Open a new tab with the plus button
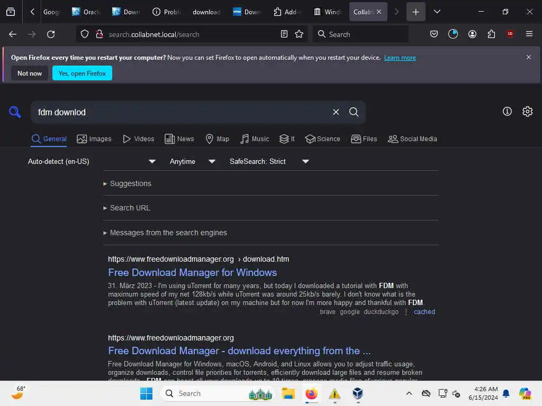The width and height of the screenshot is (542, 406). point(416,12)
